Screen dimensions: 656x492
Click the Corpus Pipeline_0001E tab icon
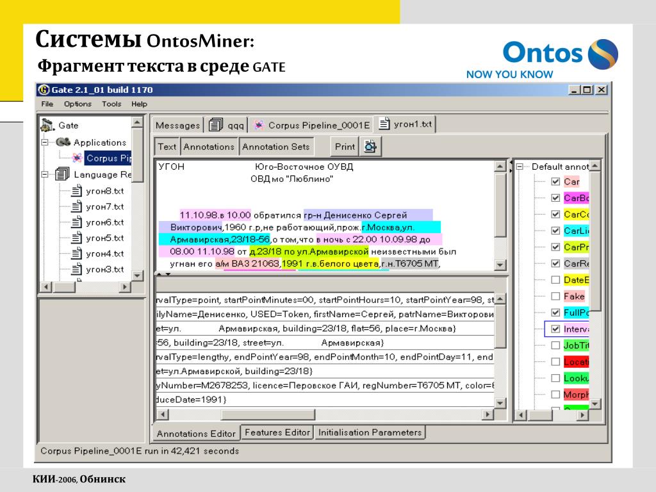point(259,125)
